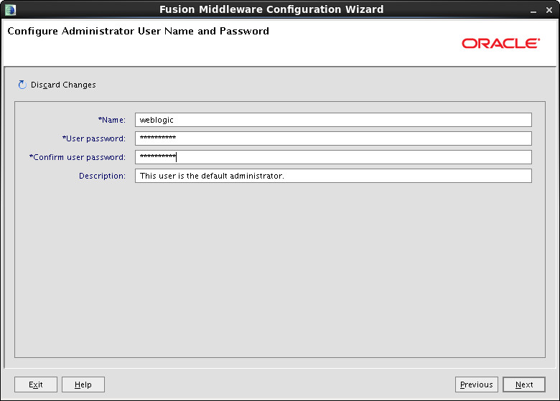Go back with the Previous button
Image resolution: width=560 pixels, height=401 pixels.
click(x=477, y=385)
